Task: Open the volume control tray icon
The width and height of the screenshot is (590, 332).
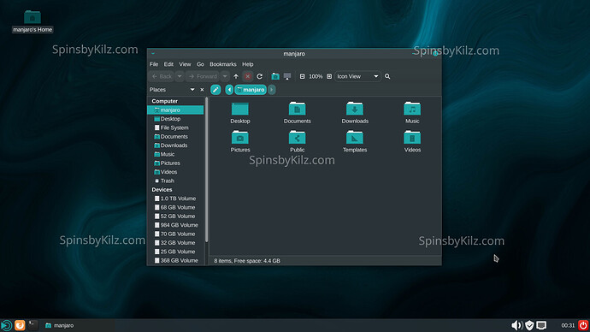Action: click(x=516, y=325)
